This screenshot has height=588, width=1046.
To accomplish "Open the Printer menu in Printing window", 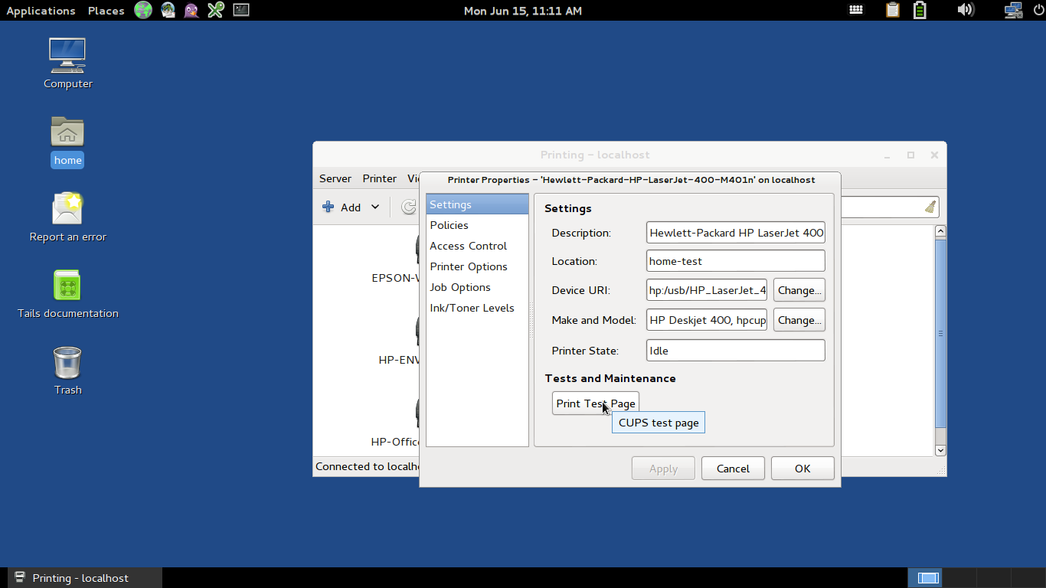I will point(380,178).
